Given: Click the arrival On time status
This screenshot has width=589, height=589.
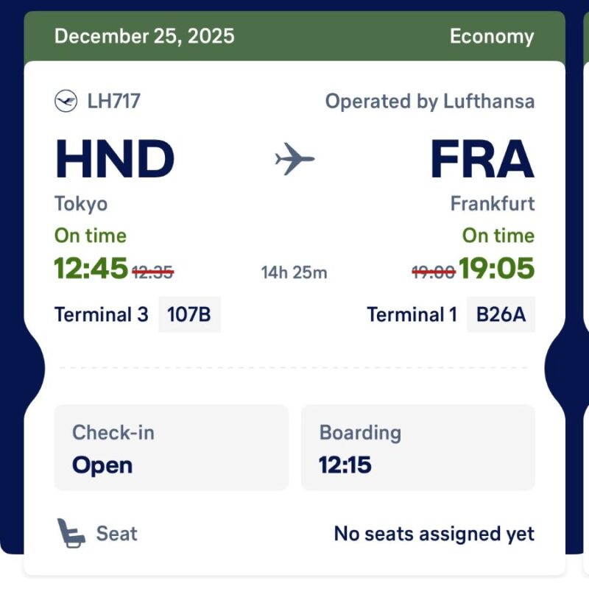Looking at the screenshot, I should tap(498, 236).
